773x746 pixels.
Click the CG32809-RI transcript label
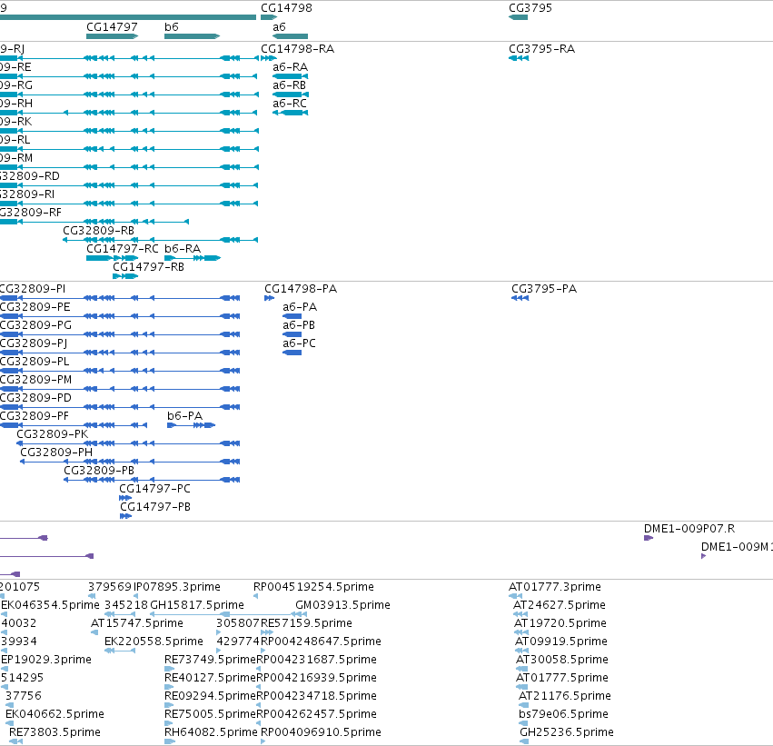27,194
